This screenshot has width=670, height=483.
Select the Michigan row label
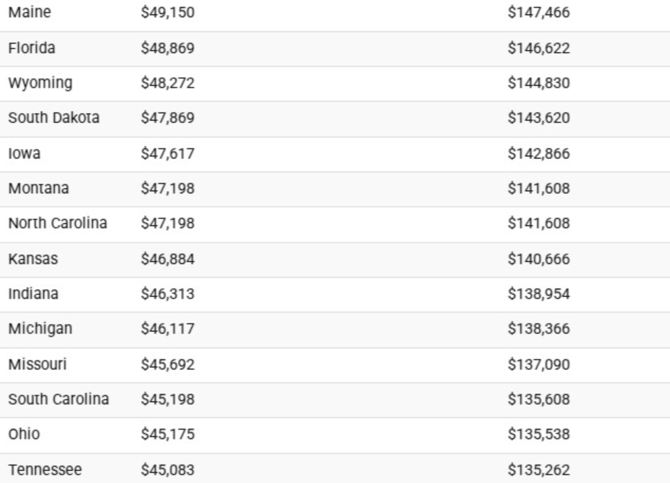coord(40,329)
